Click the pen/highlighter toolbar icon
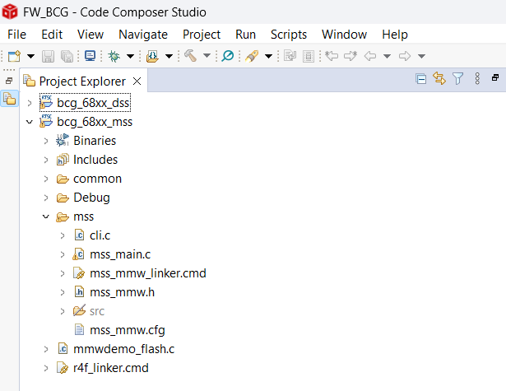 pyautogui.click(x=252, y=56)
